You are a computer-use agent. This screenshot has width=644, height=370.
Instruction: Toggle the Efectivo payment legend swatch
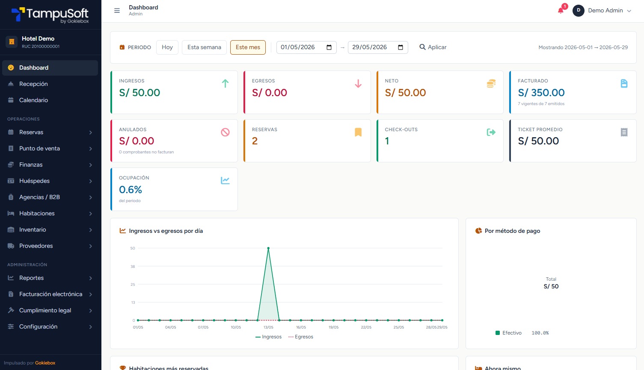tap(498, 333)
